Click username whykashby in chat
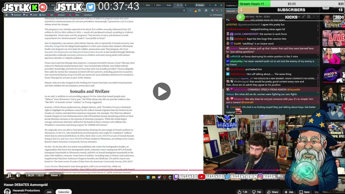 coord(236,61)
